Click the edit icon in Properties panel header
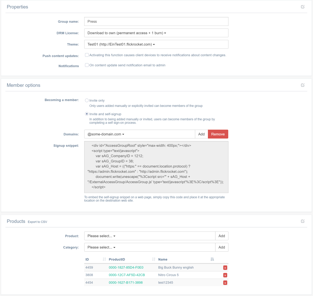 pyautogui.click(x=303, y=7)
